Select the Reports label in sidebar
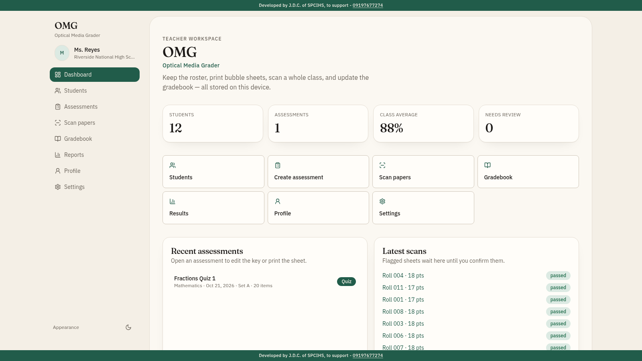 coord(74,155)
